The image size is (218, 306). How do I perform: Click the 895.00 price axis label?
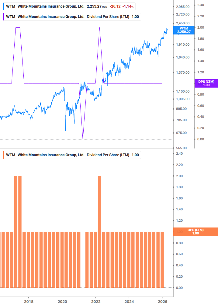[182, 109]
